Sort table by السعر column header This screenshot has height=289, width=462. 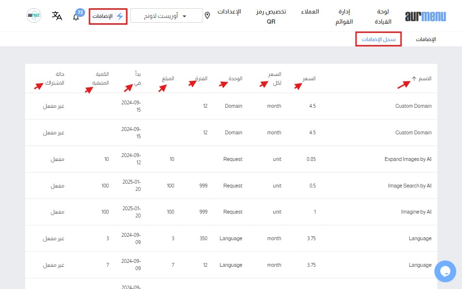click(x=309, y=78)
